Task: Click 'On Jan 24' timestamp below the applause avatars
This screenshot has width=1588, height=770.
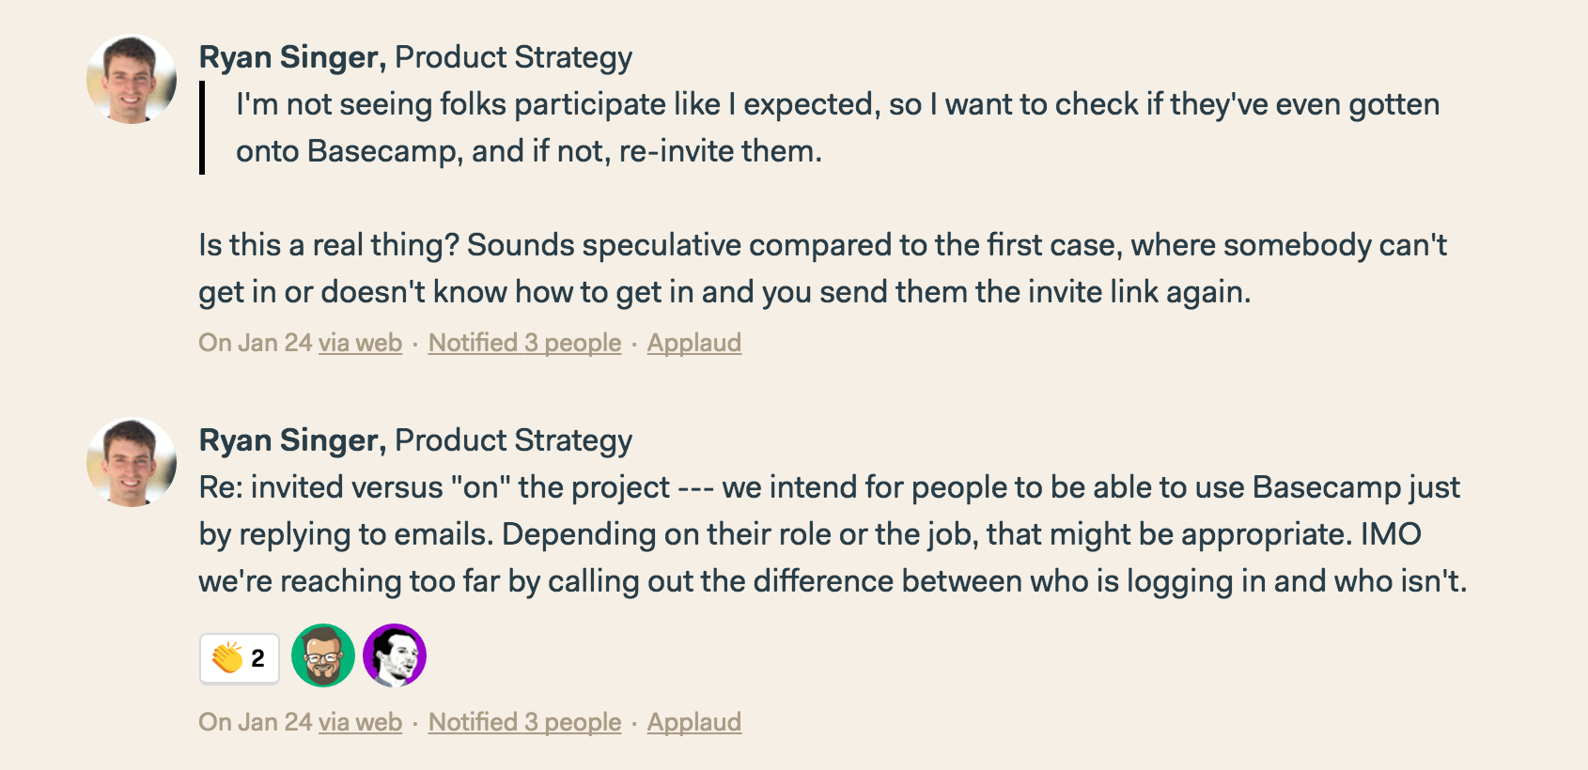Action: 255,722
